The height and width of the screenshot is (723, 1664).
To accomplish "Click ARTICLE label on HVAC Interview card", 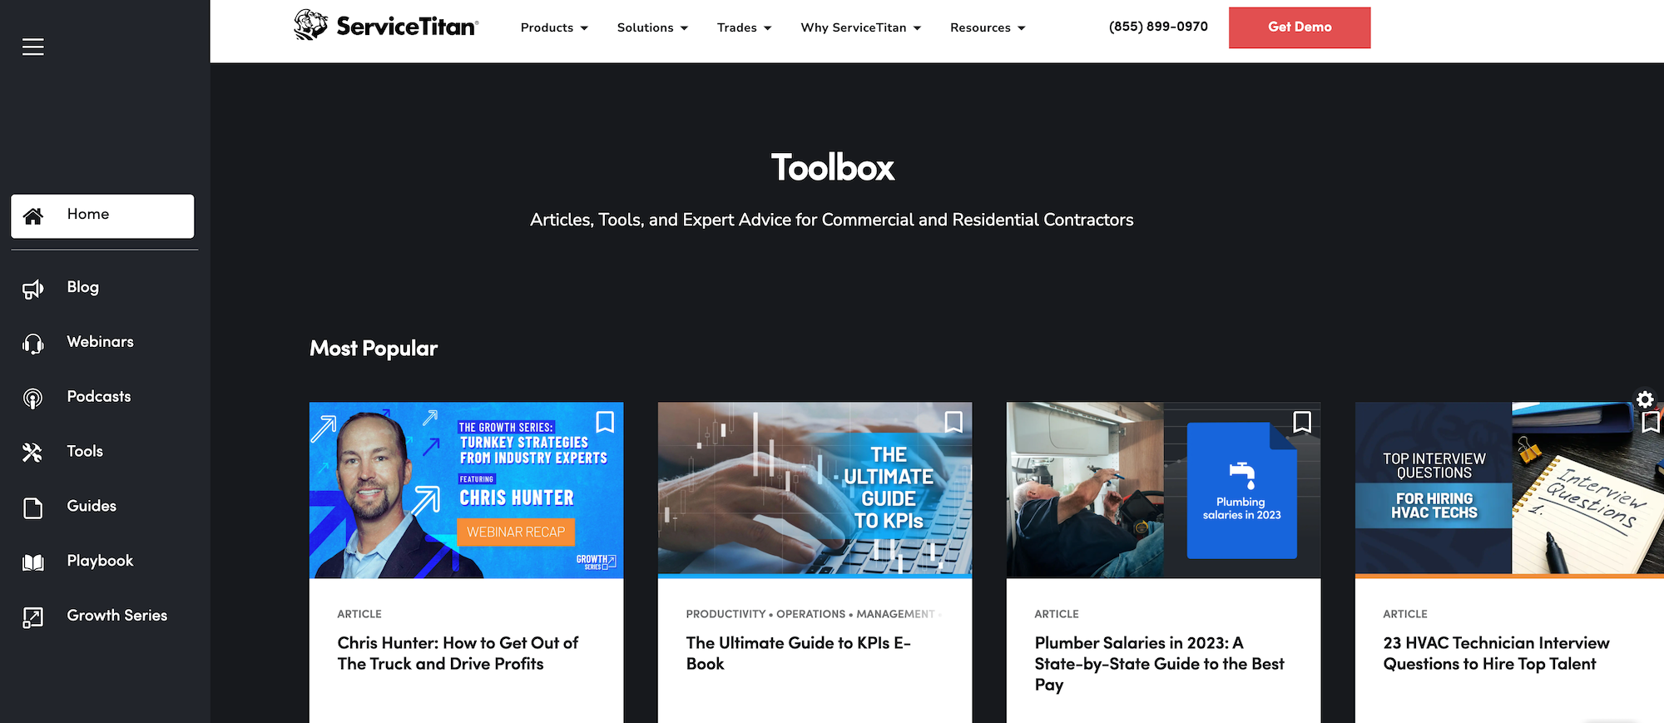I will 1405,614.
